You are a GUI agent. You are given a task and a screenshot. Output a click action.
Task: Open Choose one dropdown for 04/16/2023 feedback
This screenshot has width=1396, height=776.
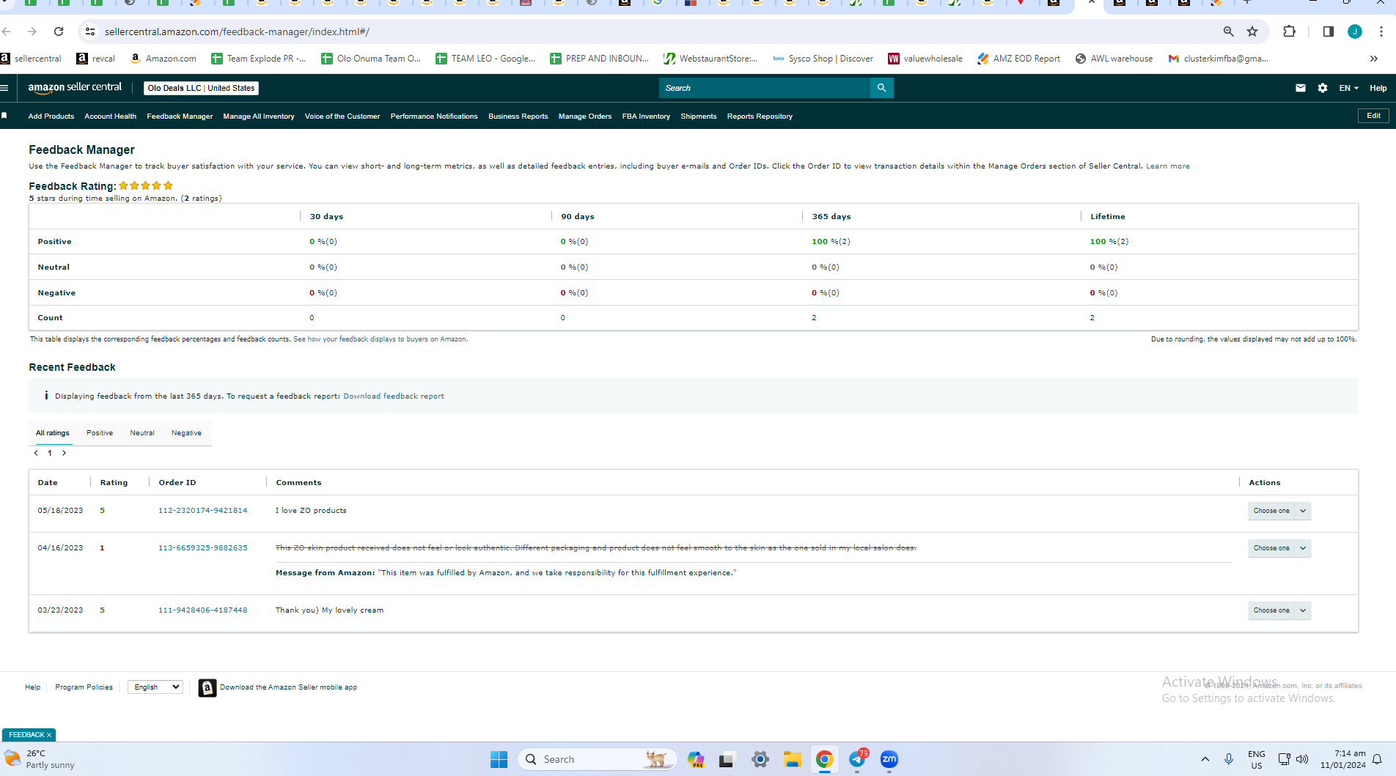click(1279, 548)
